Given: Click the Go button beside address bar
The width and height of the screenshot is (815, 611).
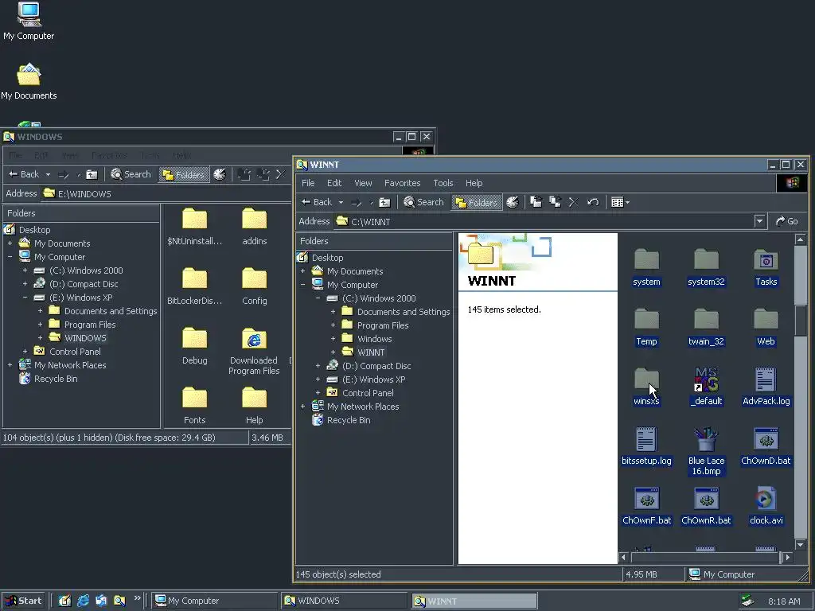Looking at the screenshot, I should (787, 221).
